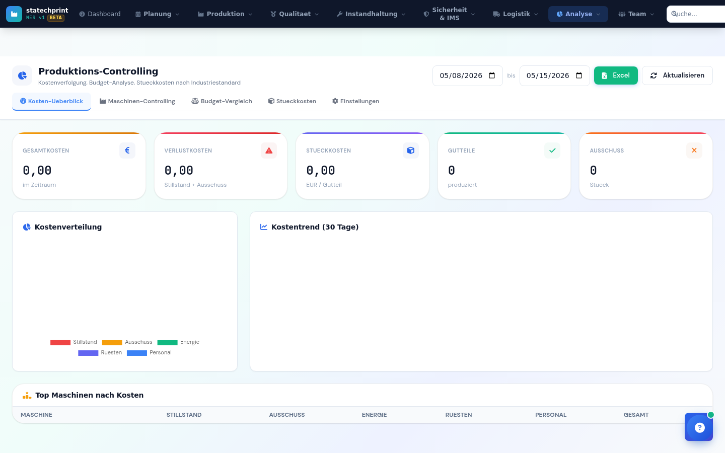Click the RUESTEN column header

pyautogui.click(x=459, y=415)
